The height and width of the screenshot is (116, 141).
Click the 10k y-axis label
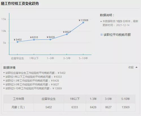coord(4,31)
